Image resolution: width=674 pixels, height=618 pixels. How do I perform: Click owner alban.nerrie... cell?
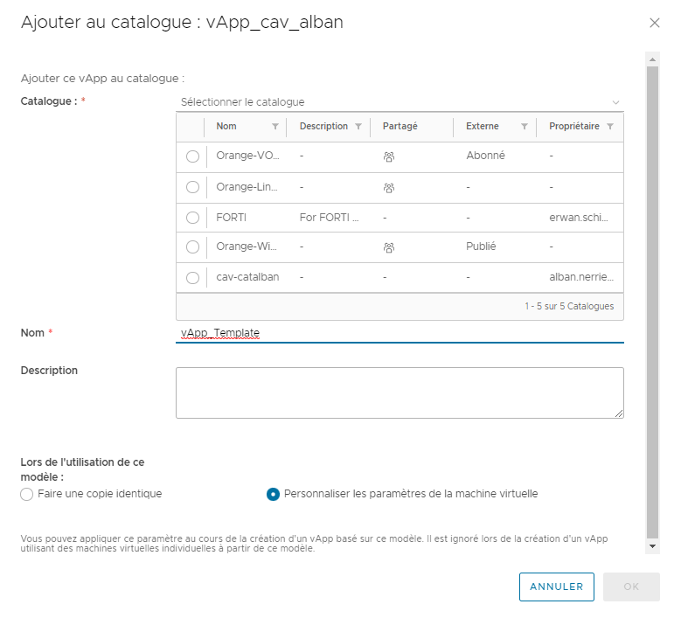[x=581, y=277]
